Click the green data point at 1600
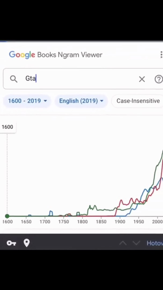 [x=7, y=216]
